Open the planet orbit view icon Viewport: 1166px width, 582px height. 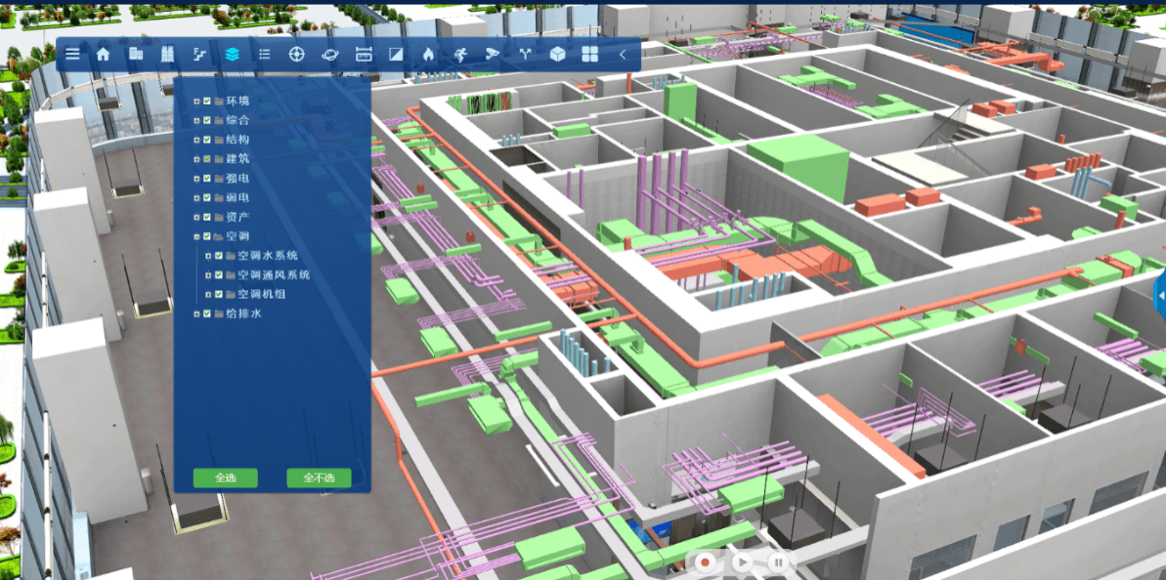coord(330,55)
